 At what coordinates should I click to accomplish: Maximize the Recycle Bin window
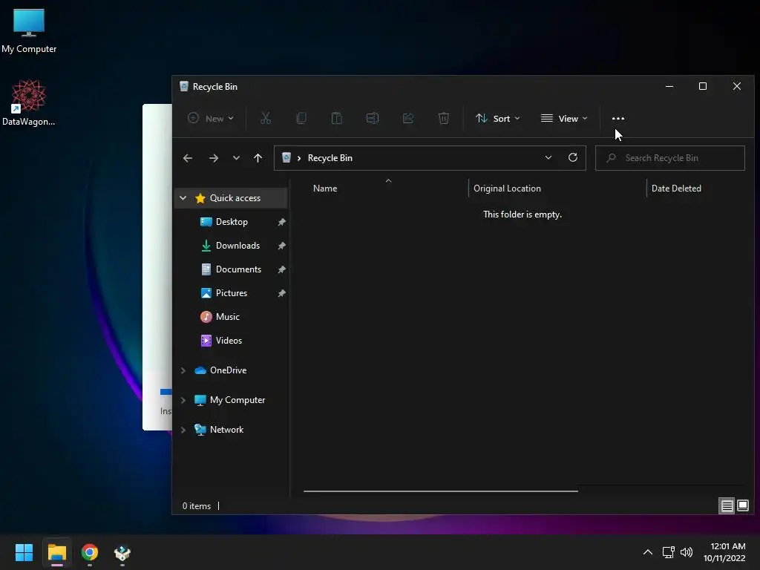(x=702, y=86)
